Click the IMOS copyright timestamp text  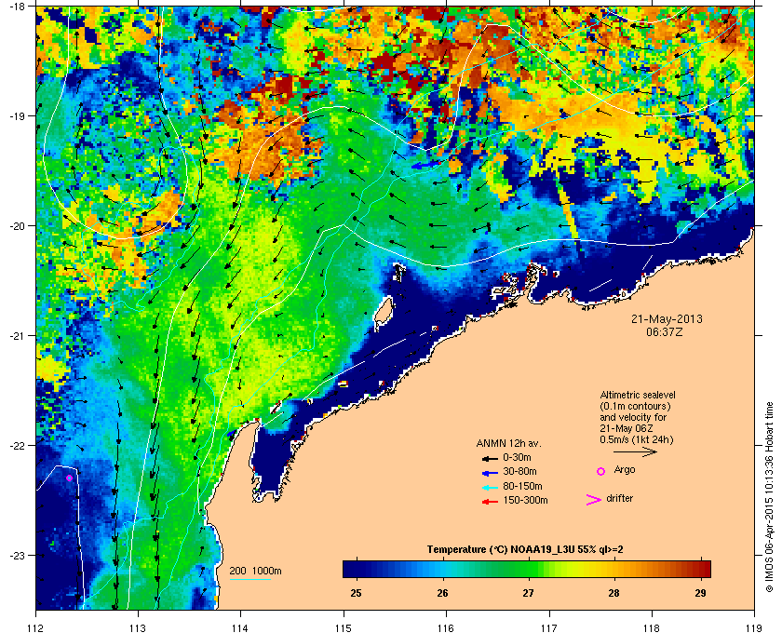pos(769,497)
